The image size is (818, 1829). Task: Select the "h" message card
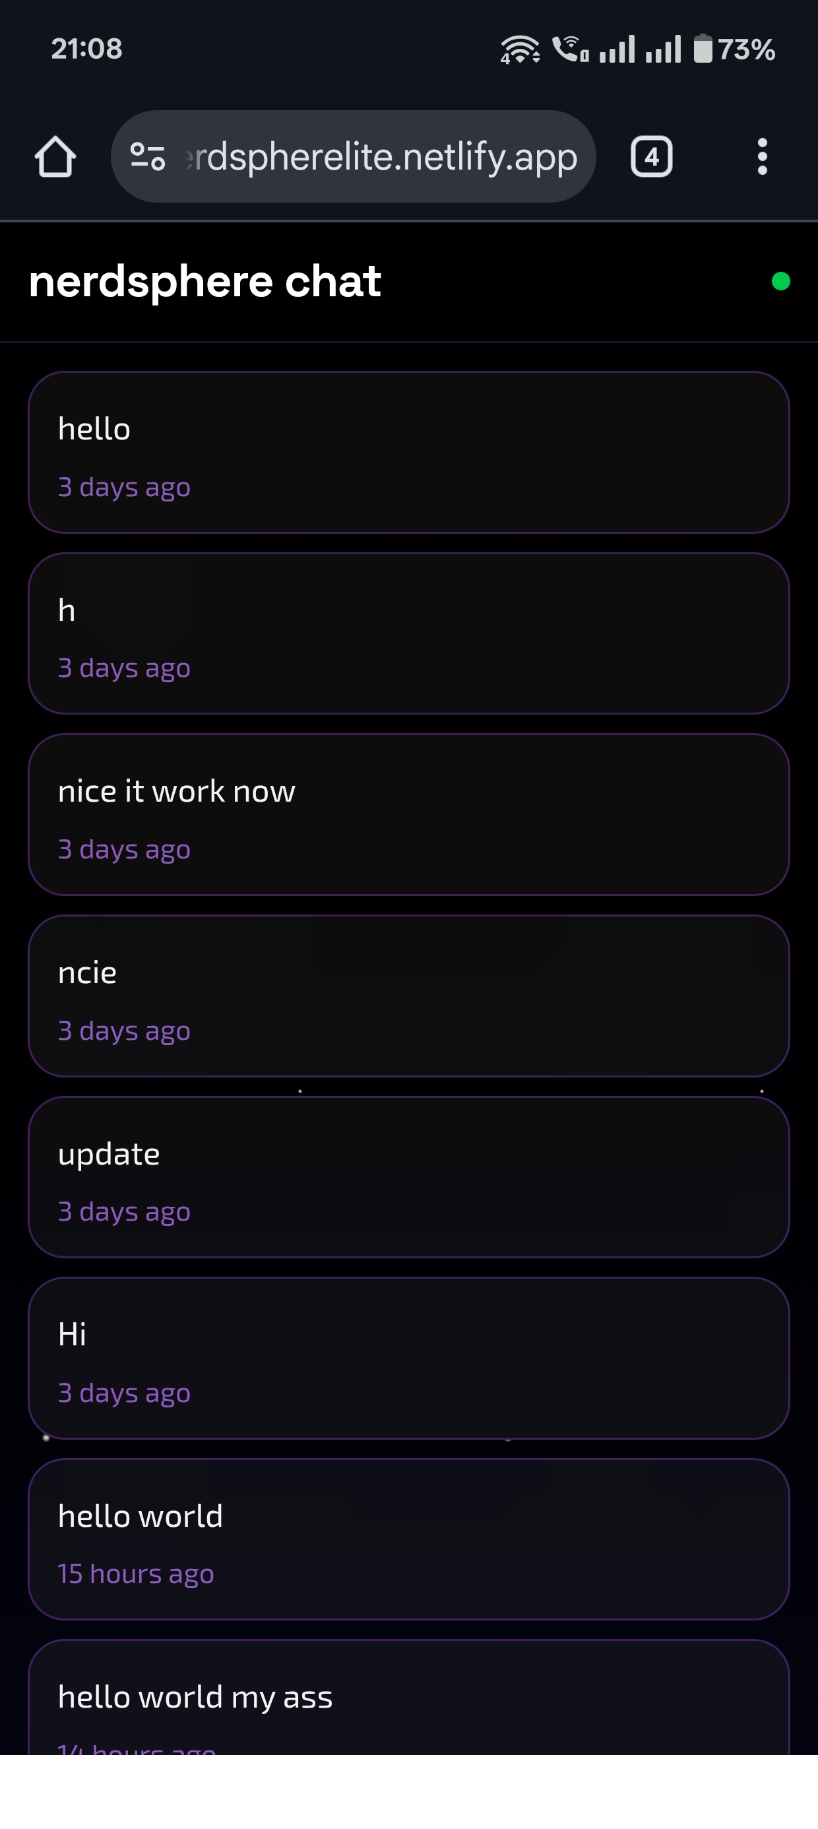point(409,633)
